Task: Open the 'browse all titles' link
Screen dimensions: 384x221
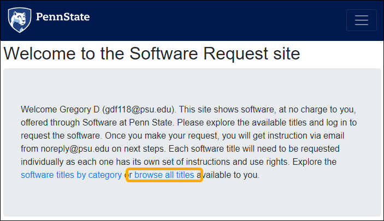Action: [x=164, y=175]
